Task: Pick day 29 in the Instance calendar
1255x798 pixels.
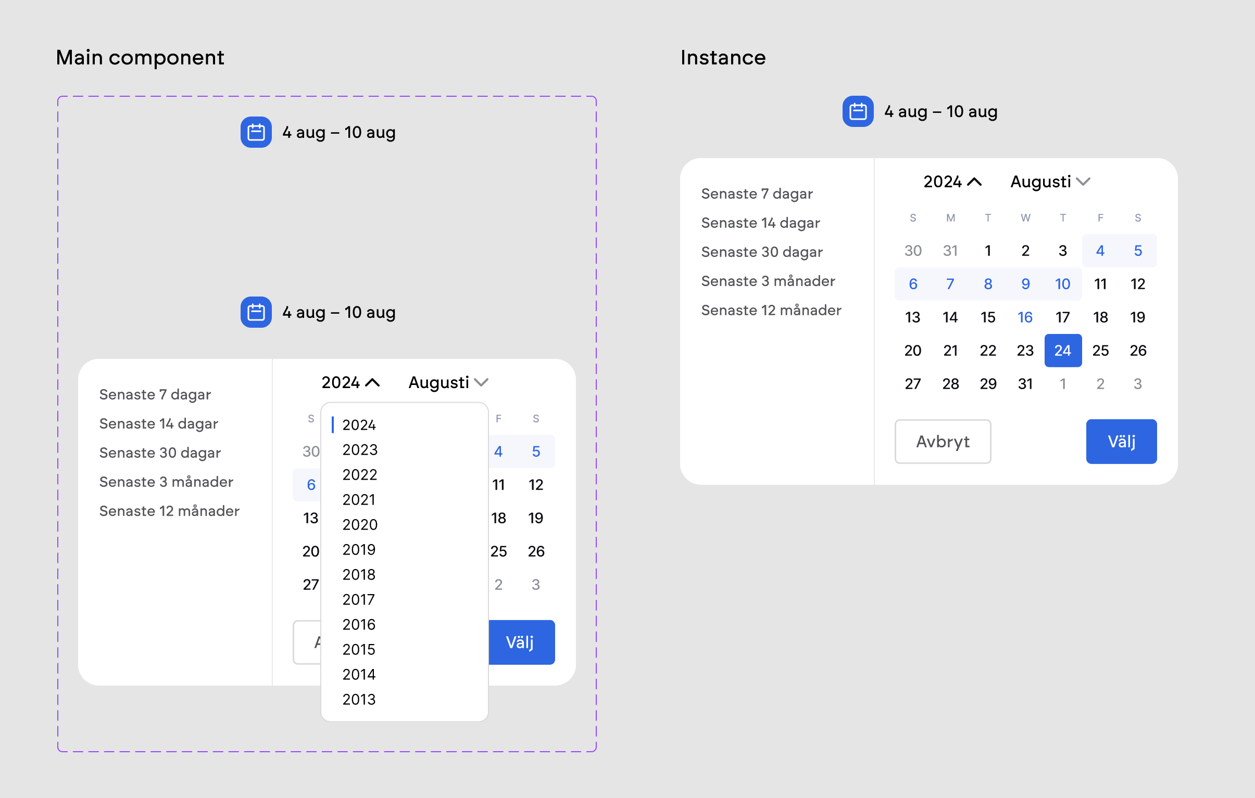Action: pos(988,383)
